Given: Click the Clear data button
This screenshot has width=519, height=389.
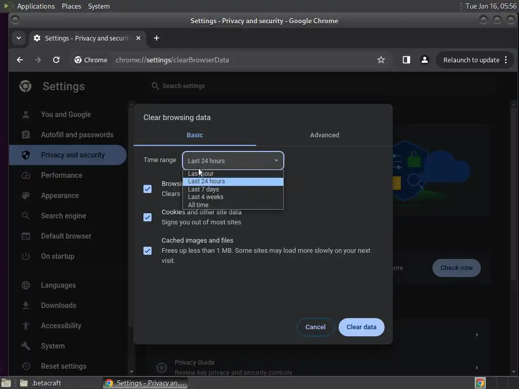Looking at the screenshot, I should (x=361, y=327).
